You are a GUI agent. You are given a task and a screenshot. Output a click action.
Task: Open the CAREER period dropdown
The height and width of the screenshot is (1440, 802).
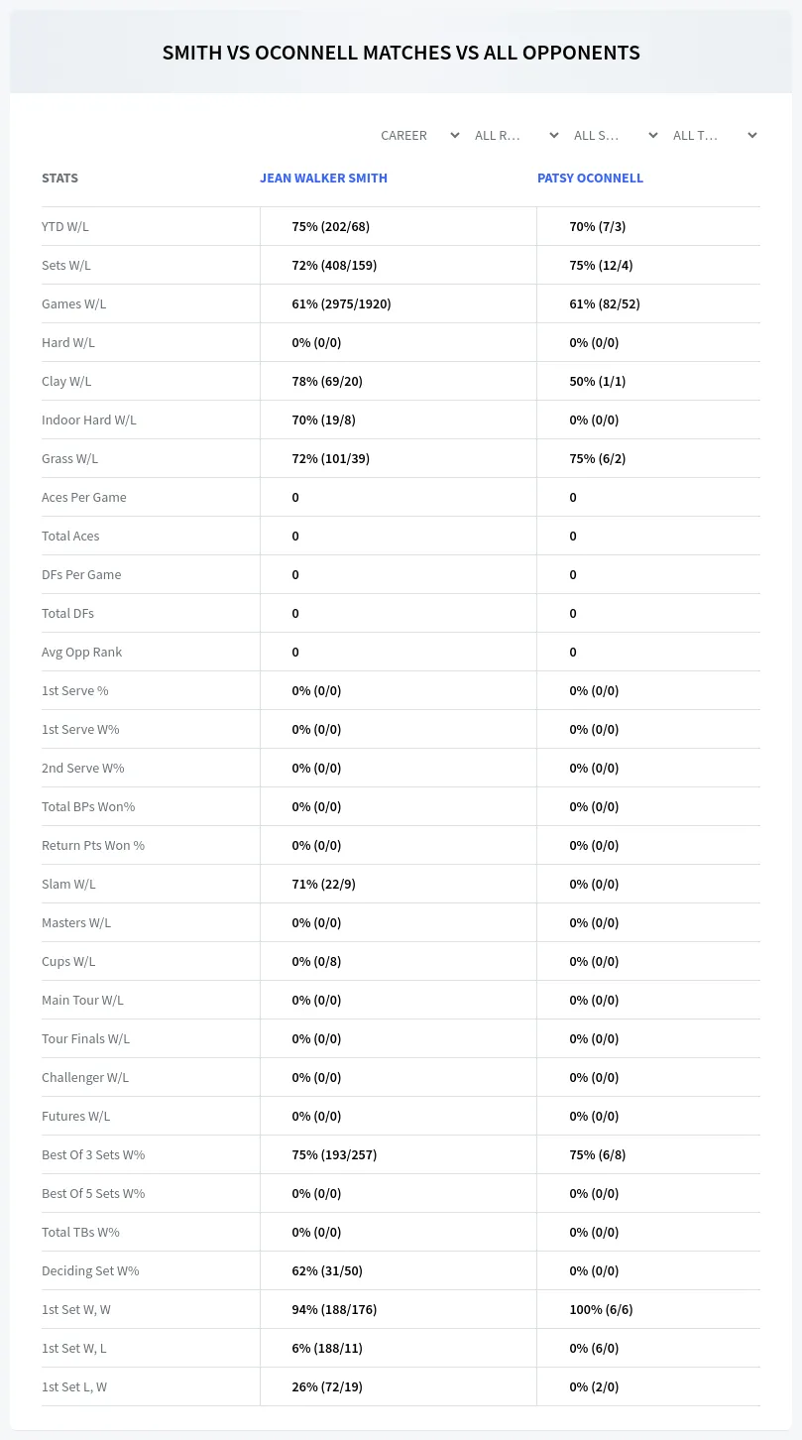tap(419, 136)
